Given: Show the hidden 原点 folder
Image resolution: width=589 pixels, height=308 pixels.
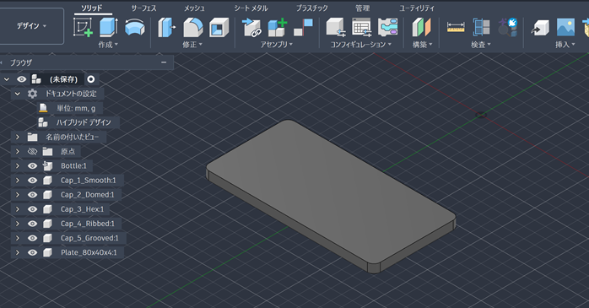Looking at the screenshot, I should pyautogui.click(x=32, y=151).
